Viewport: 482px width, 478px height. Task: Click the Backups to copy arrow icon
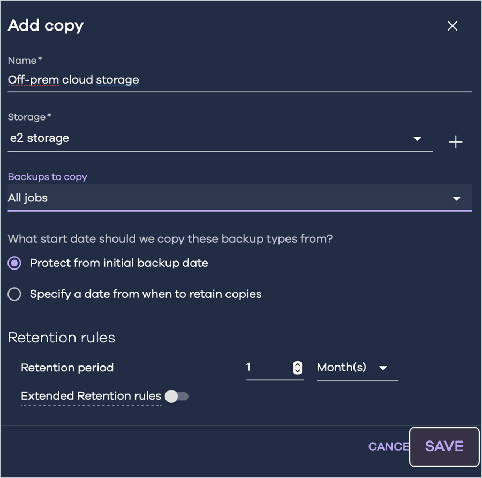coord(456,199)
